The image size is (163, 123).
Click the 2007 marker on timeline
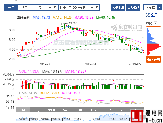pos(23,119)
